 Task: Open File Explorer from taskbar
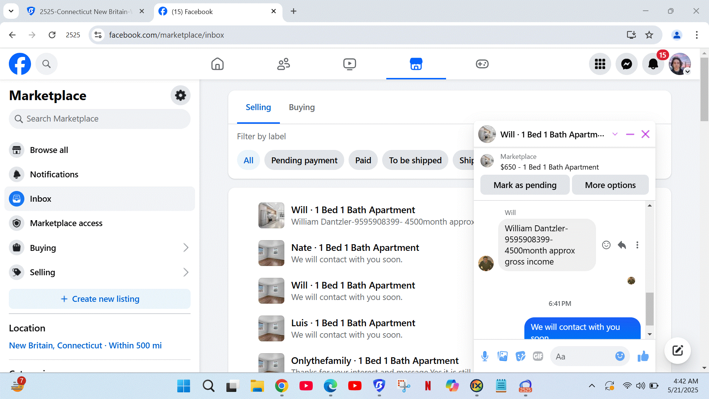pyautogui.click(x=257, y=386)
